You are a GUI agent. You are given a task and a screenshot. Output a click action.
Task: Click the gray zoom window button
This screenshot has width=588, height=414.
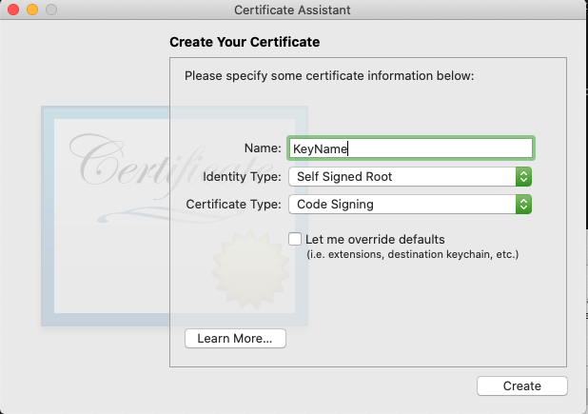(x=50, y=10)
